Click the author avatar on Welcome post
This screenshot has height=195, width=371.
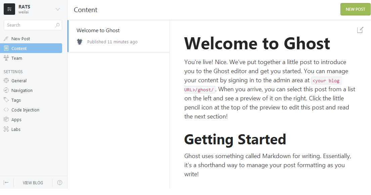[x=80, y=42]
